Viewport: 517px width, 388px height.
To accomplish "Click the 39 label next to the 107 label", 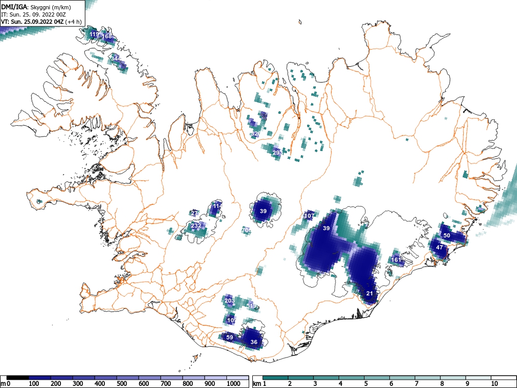I will point(326,228).
